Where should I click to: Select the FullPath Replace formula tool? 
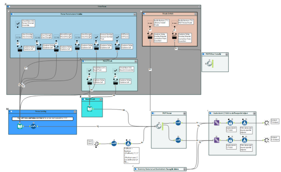128,144
